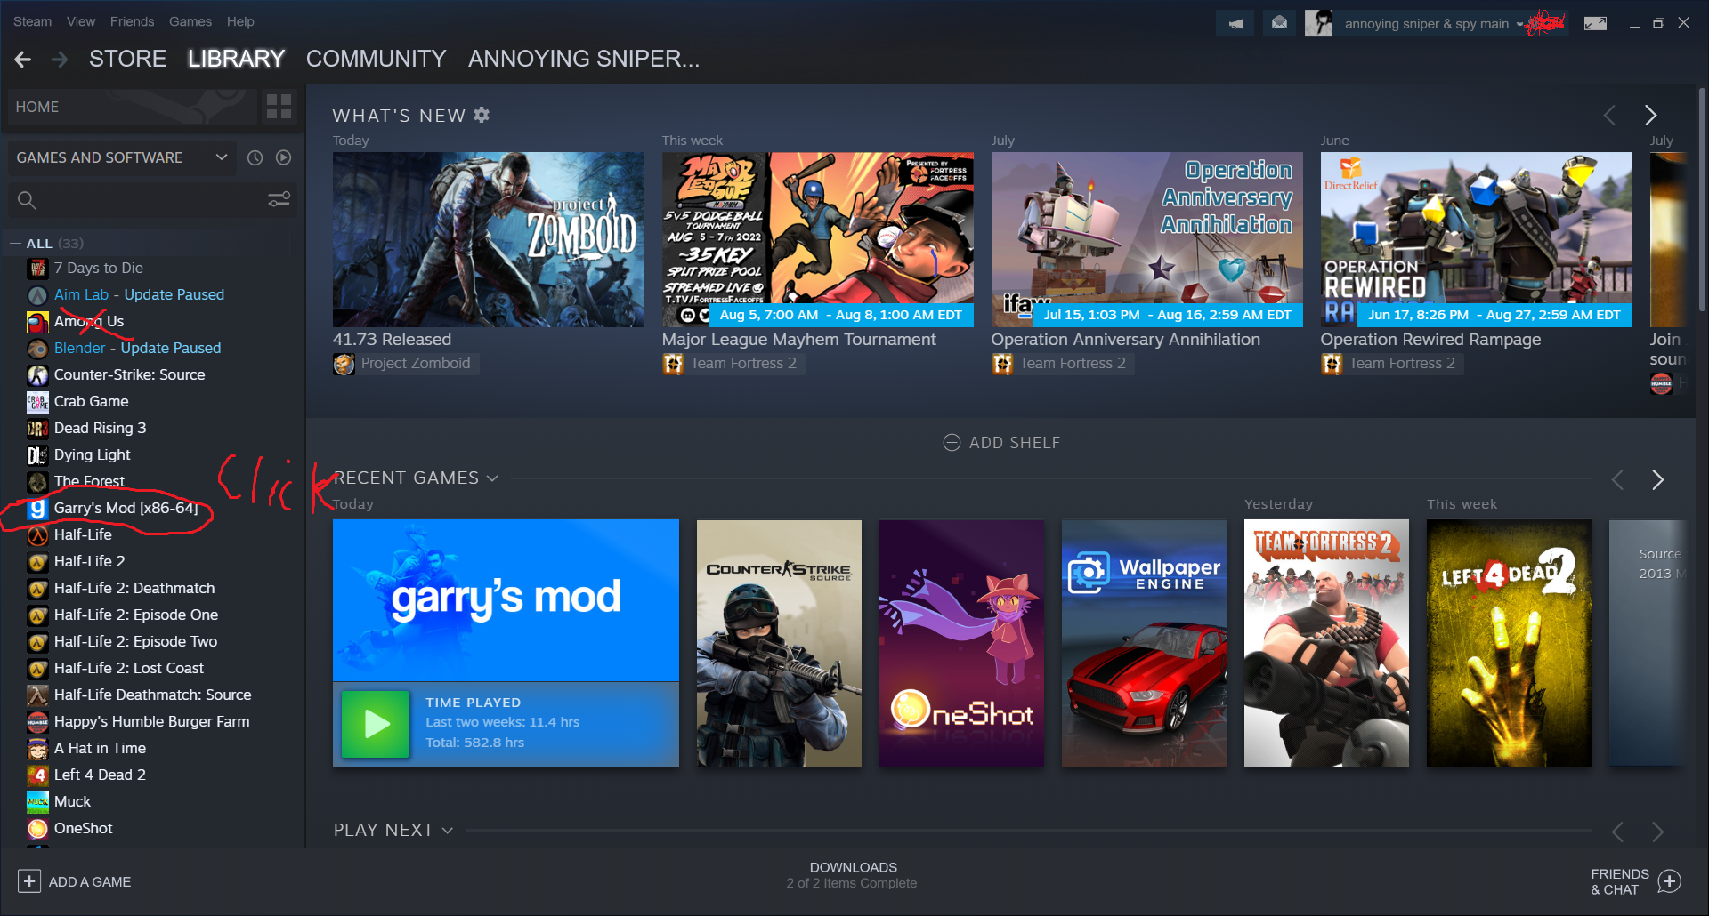Sort by recent activity clock icon
The image size is (1709, 916).
255,157
